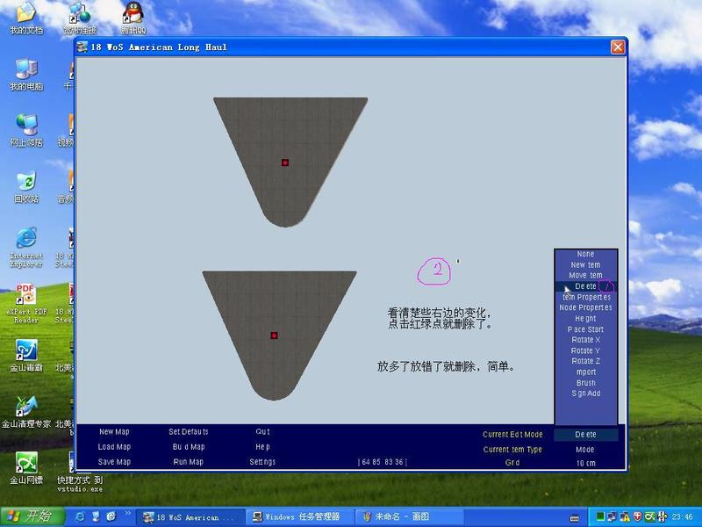Open eXPert PDF Reader desktop icon
This screenshot has height=527, width=702.
tap(26, 294)
